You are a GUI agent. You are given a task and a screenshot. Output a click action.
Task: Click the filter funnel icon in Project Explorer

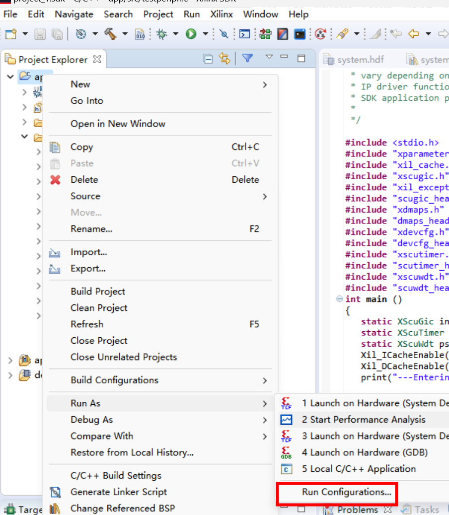point(247,58)
